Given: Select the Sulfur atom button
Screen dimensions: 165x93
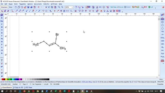Looking at the screenshot, I should pos(2,48).
